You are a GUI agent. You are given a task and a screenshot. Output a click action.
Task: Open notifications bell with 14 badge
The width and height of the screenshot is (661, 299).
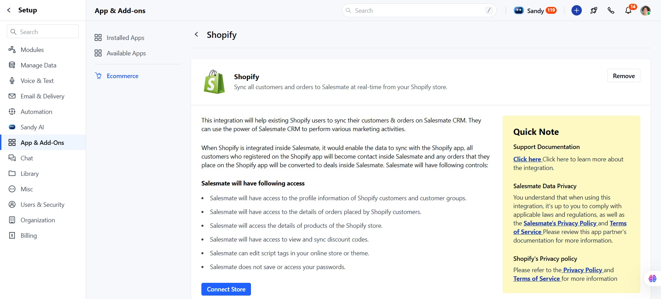tap(628, 10)
